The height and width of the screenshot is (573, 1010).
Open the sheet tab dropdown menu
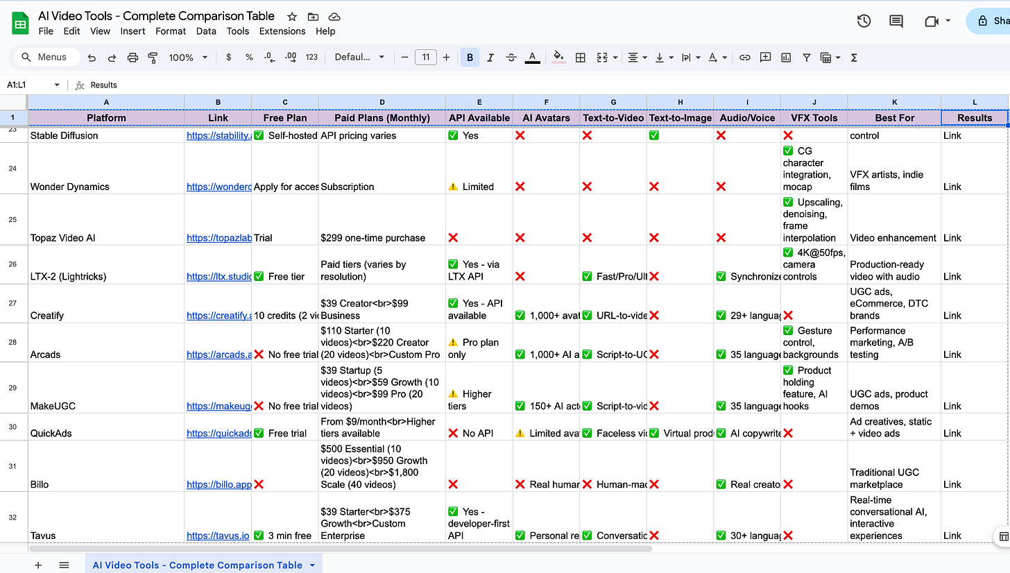314,565
